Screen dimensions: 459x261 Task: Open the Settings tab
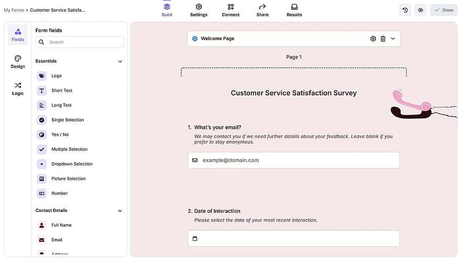(199, 10)
